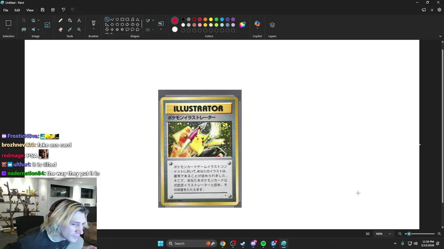Open the 100% zoom level dropdown

pos(383,234)
